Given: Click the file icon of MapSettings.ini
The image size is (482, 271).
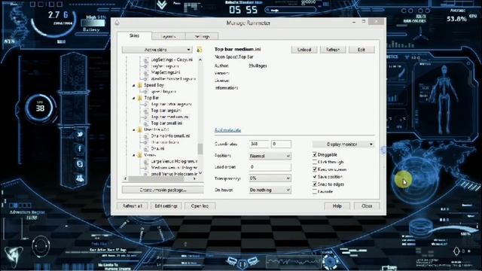Looking at the screenshot, I should (146, 72).
